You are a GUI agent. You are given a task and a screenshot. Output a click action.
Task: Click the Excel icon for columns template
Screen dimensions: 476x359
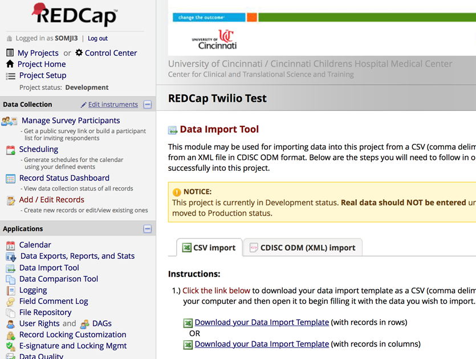[x=188, y=345]
